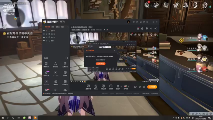This screenshot has height=120, width=213.
Task: Toggle preview with the eye icon near settings
Action: [x=140, y=87]
